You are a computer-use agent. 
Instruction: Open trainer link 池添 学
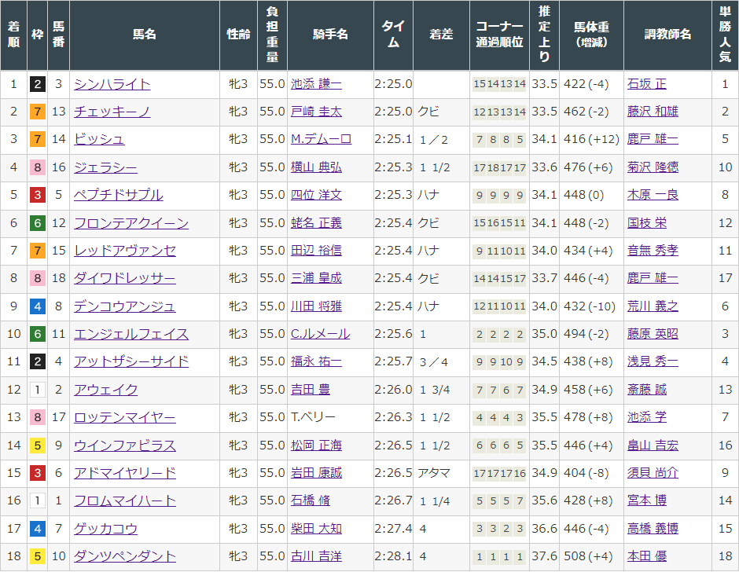(646, 417)
